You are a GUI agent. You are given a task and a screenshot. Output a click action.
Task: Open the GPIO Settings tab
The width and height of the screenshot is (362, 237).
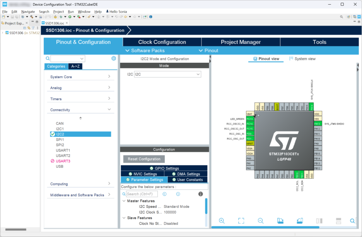click(164, 168)
